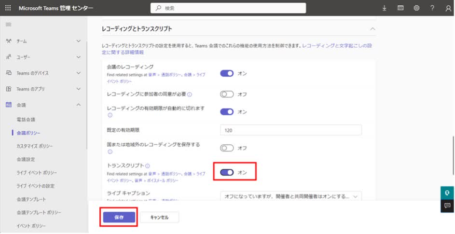
Task: Toggle 会議のレコーディング switch
Action: [x=227, y=73]
